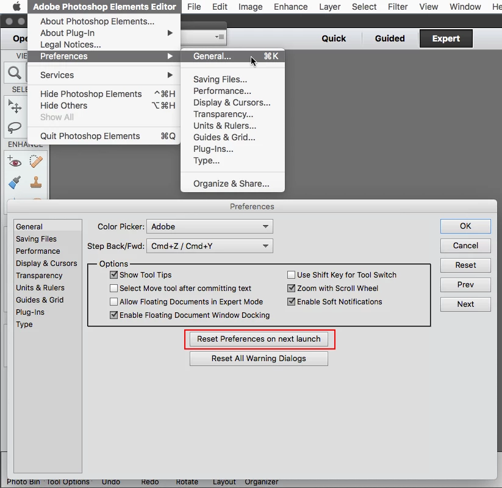Select Transparency in preferences list
This screenshot has width=502, height=488.
[48, 275]
